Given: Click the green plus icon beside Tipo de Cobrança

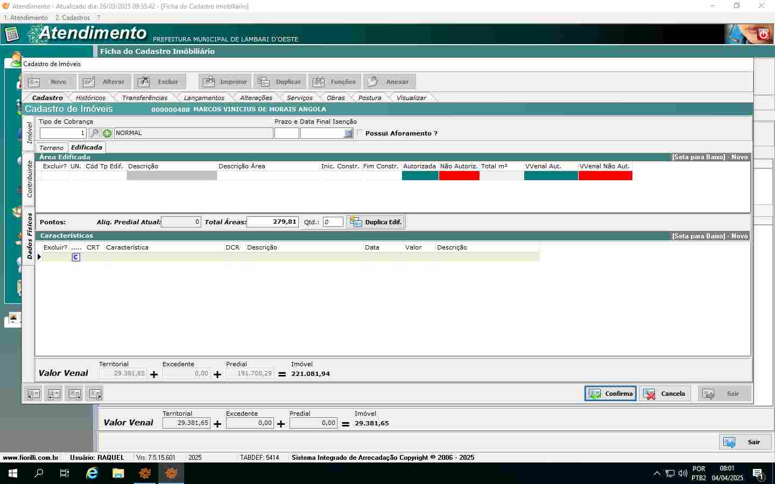Looking at the screenshot, I should [x=107, y=133].
